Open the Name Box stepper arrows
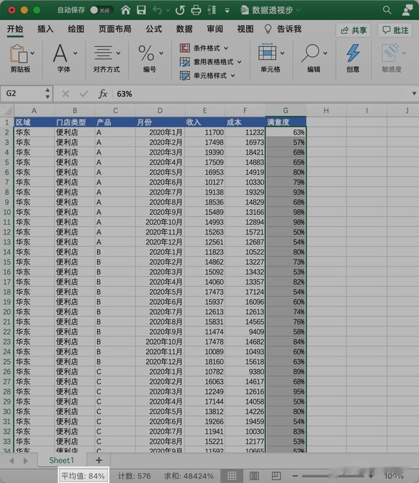The image size is (419, 483). point(47,93)
